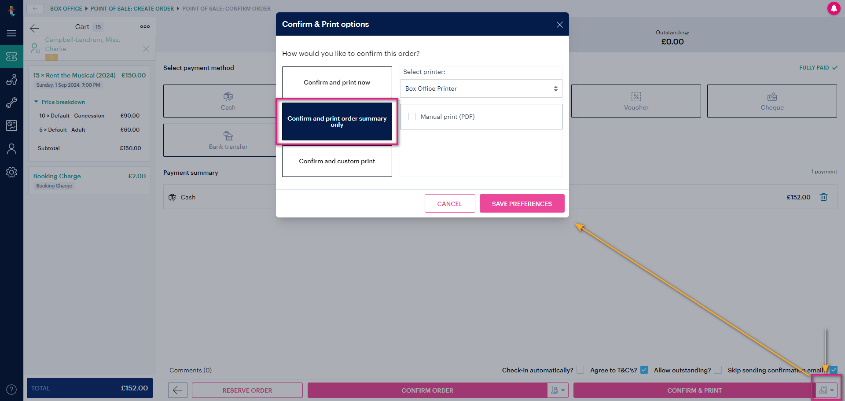Screen dimensions: 845x401
Task: Open the tools wrench icon in sidebar
Action: tap(11, 103)
